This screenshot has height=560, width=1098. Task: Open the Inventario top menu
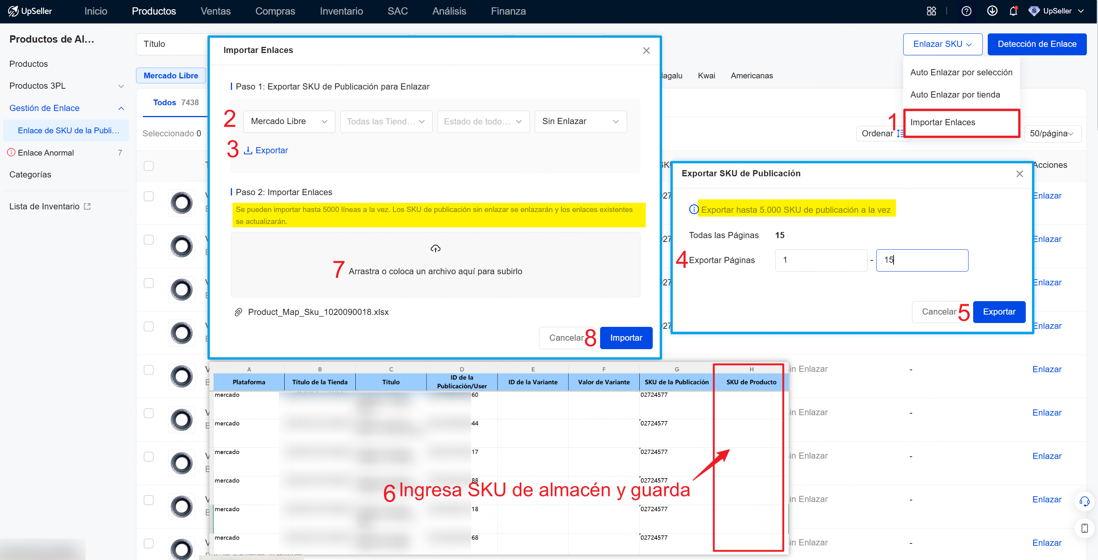click(342, 11)
